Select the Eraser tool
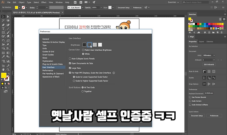Image resolution: width=227 pixels, height=135 pixels. [8, 36]
